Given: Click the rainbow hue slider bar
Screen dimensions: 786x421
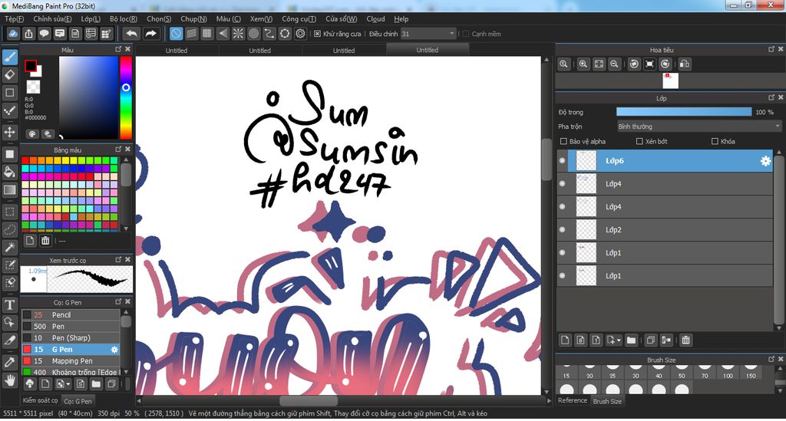Looking at the screenshot, I should [126, 97].
